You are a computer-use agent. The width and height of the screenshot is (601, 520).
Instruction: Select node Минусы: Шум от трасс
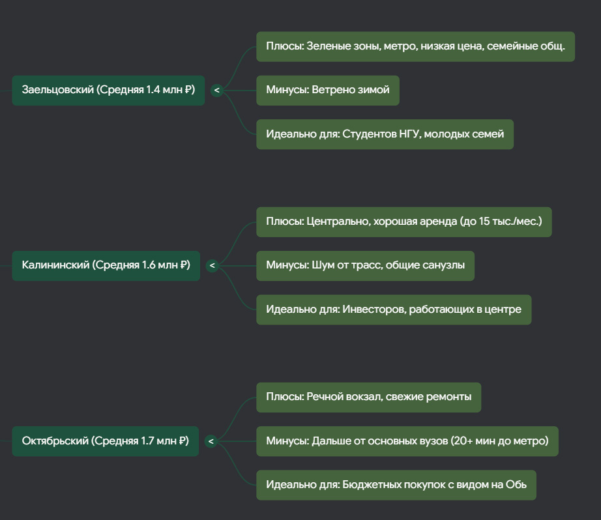pyautogui.click(x=365, y=266)
